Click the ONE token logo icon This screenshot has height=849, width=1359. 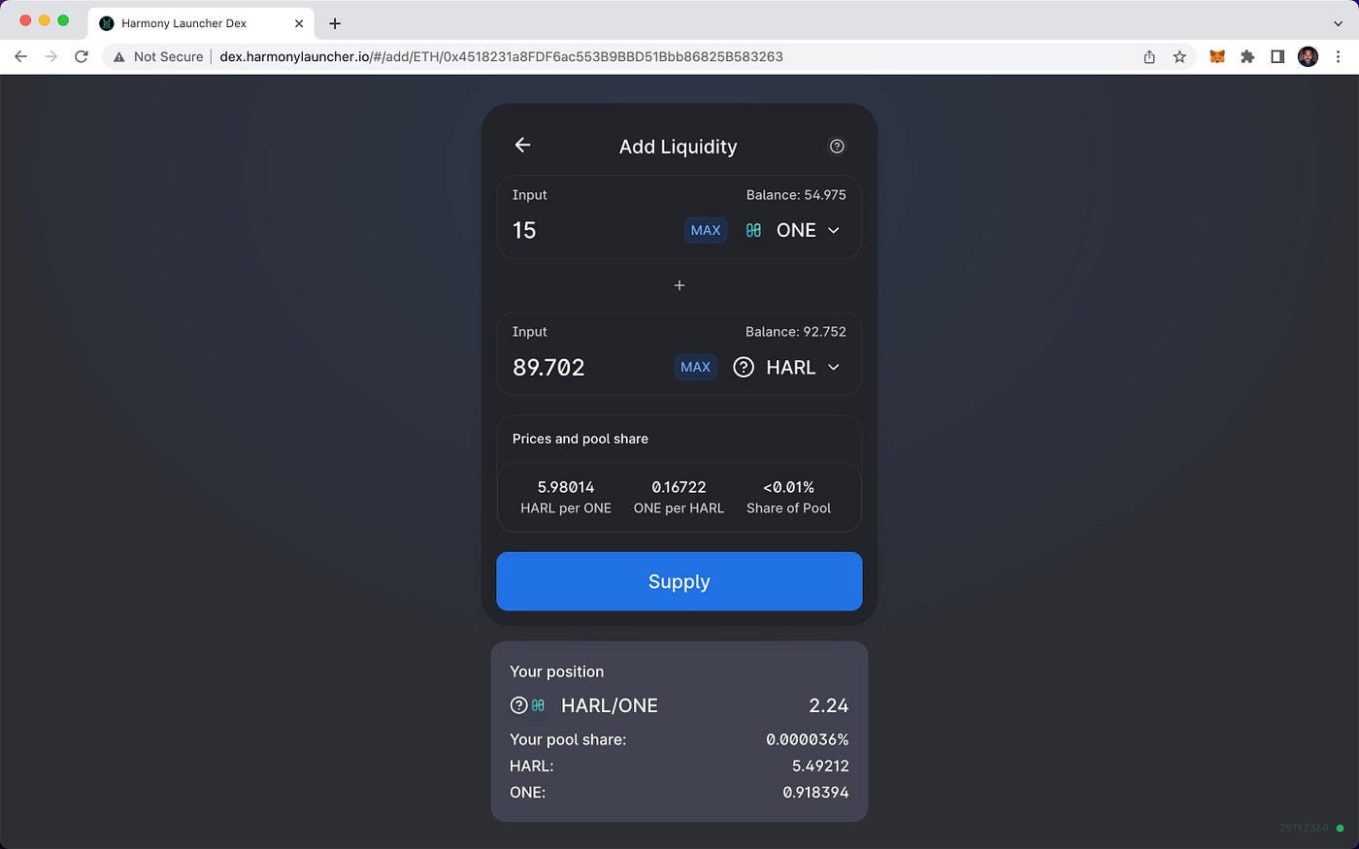click(x=753, y=231)
